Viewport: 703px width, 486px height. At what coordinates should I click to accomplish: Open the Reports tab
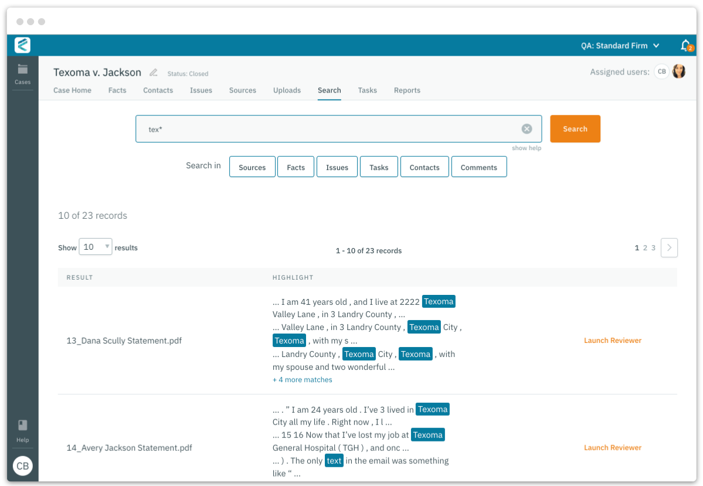(407, 90)
